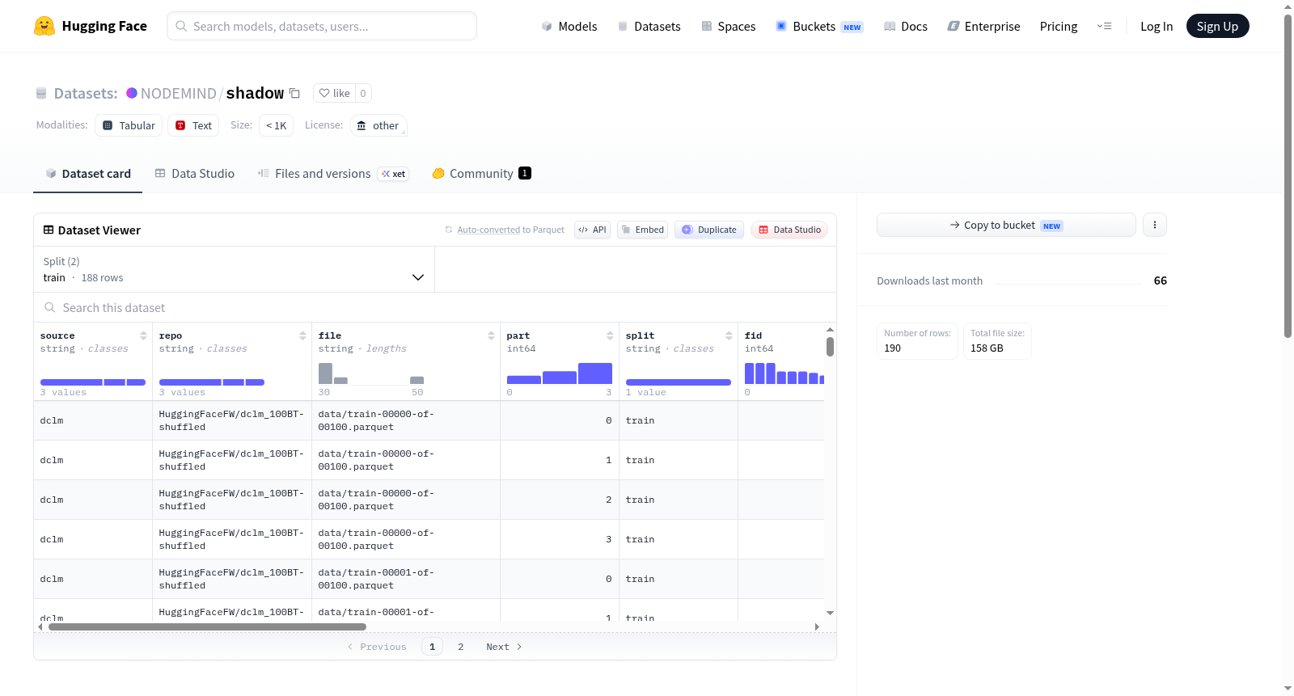Sort by the split column

(x=729, y=335)
